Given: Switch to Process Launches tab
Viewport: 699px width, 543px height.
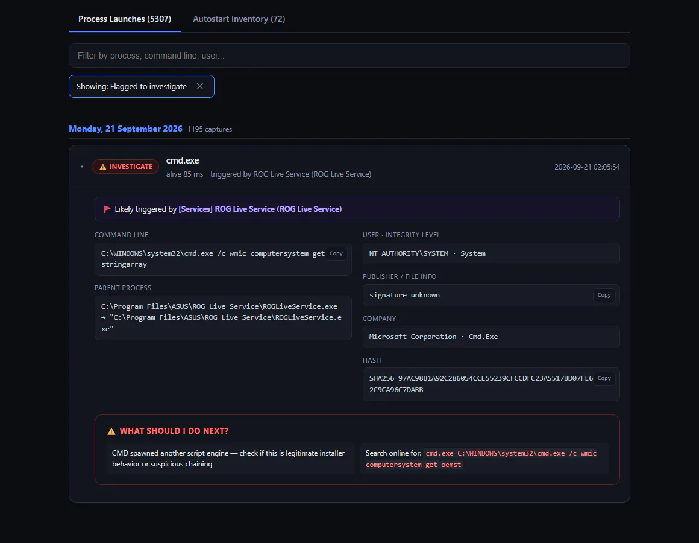Looking at the screenshot, I should pos(124,19).
